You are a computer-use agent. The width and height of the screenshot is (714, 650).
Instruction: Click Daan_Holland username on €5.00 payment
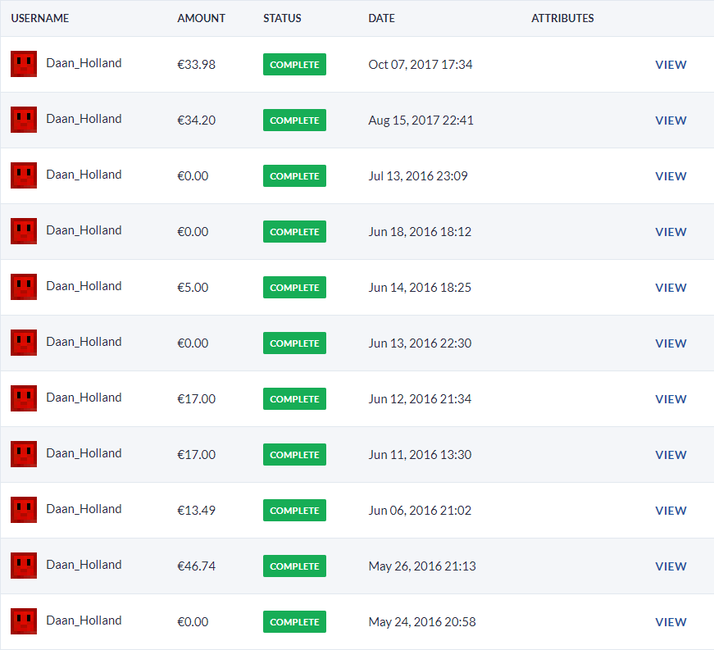(84, 286)
